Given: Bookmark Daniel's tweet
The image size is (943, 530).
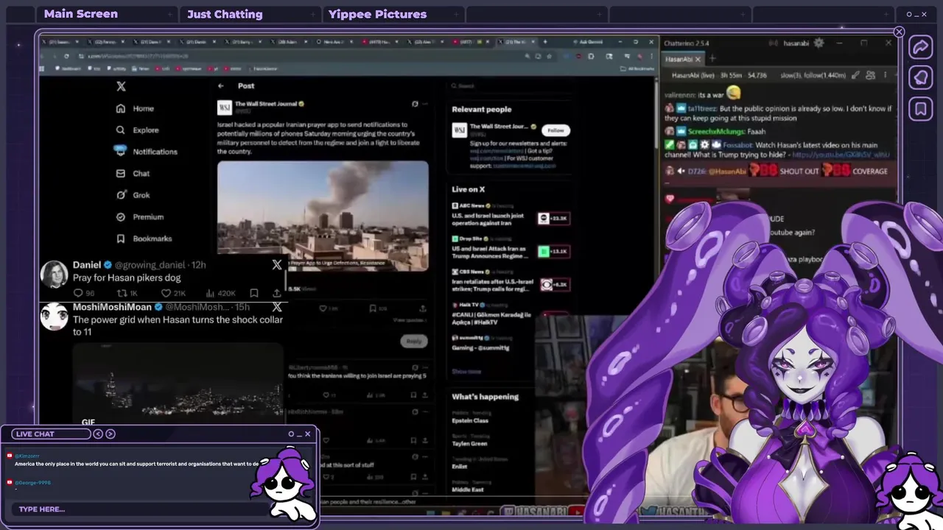Looking at the screenshot, I should click(x=253, y=293).
